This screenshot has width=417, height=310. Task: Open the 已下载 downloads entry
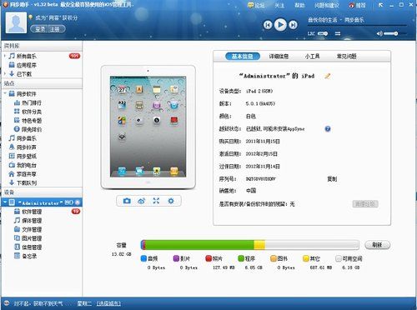pyautogui.click(x=24, y=74)
